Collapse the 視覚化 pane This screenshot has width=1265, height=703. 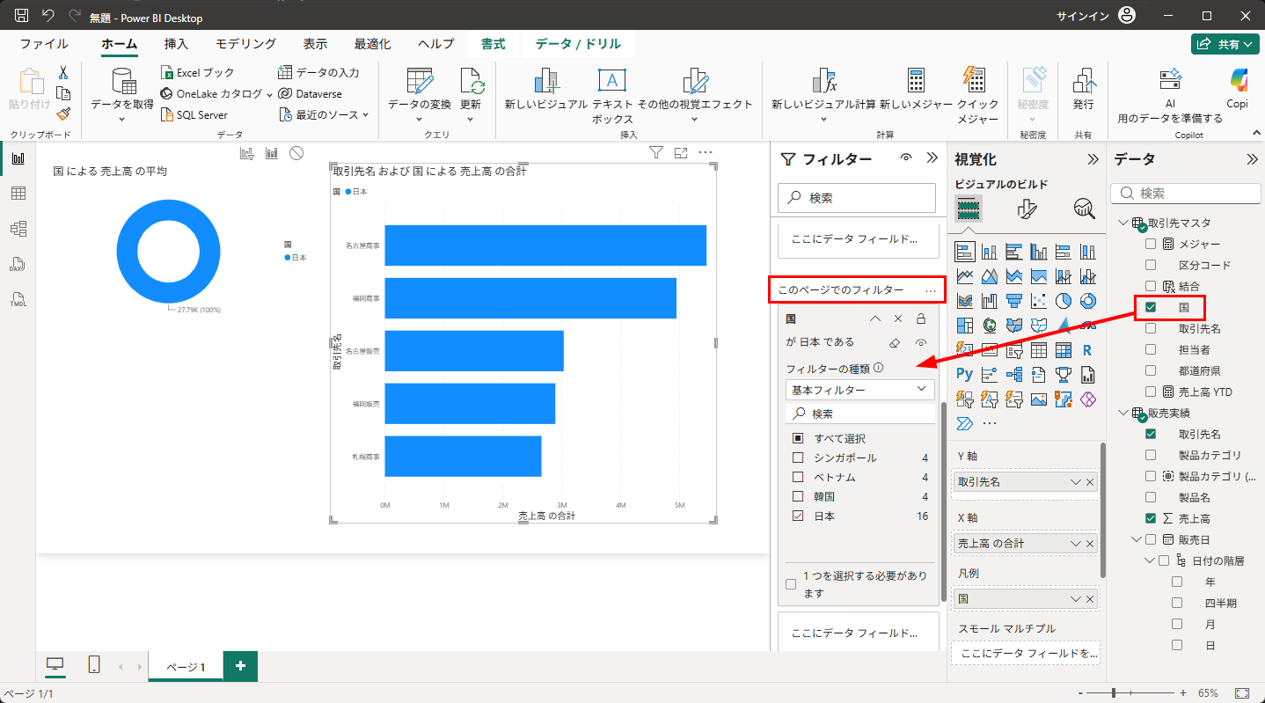click(1093, 159)
